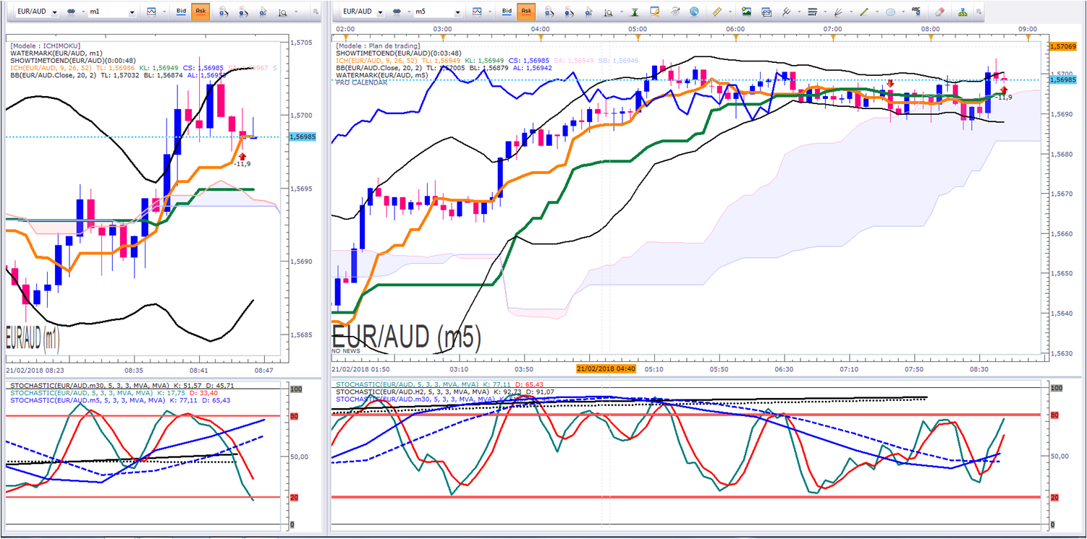Select the pitchfork drawing tool

point(787,12)
